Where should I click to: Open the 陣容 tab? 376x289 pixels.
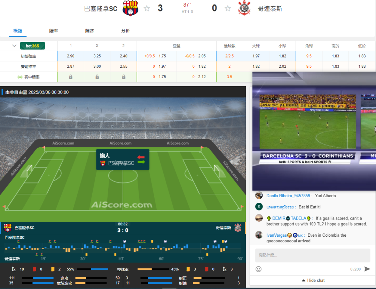[89, 31]
